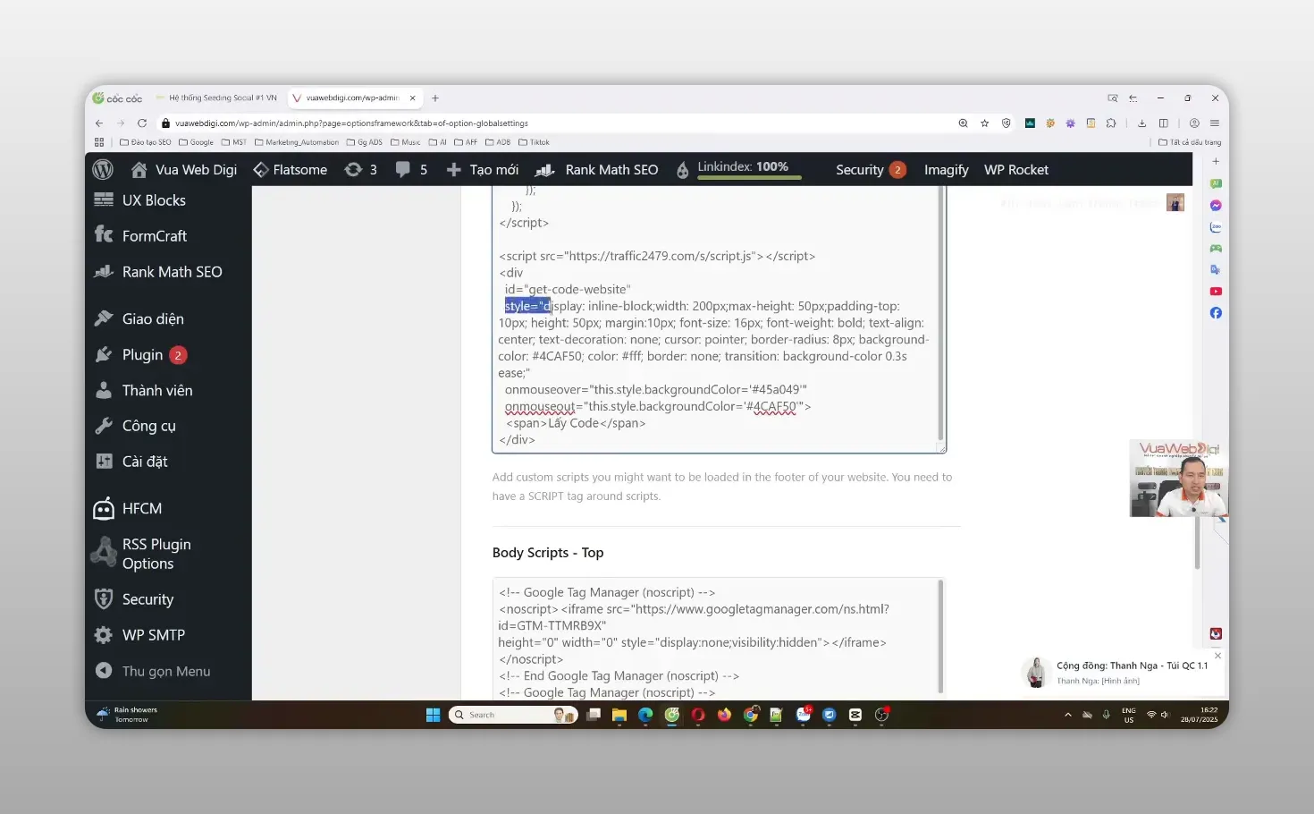Click the page vertical scrollbar
1314x814 pixels.
coord(1197,543)
